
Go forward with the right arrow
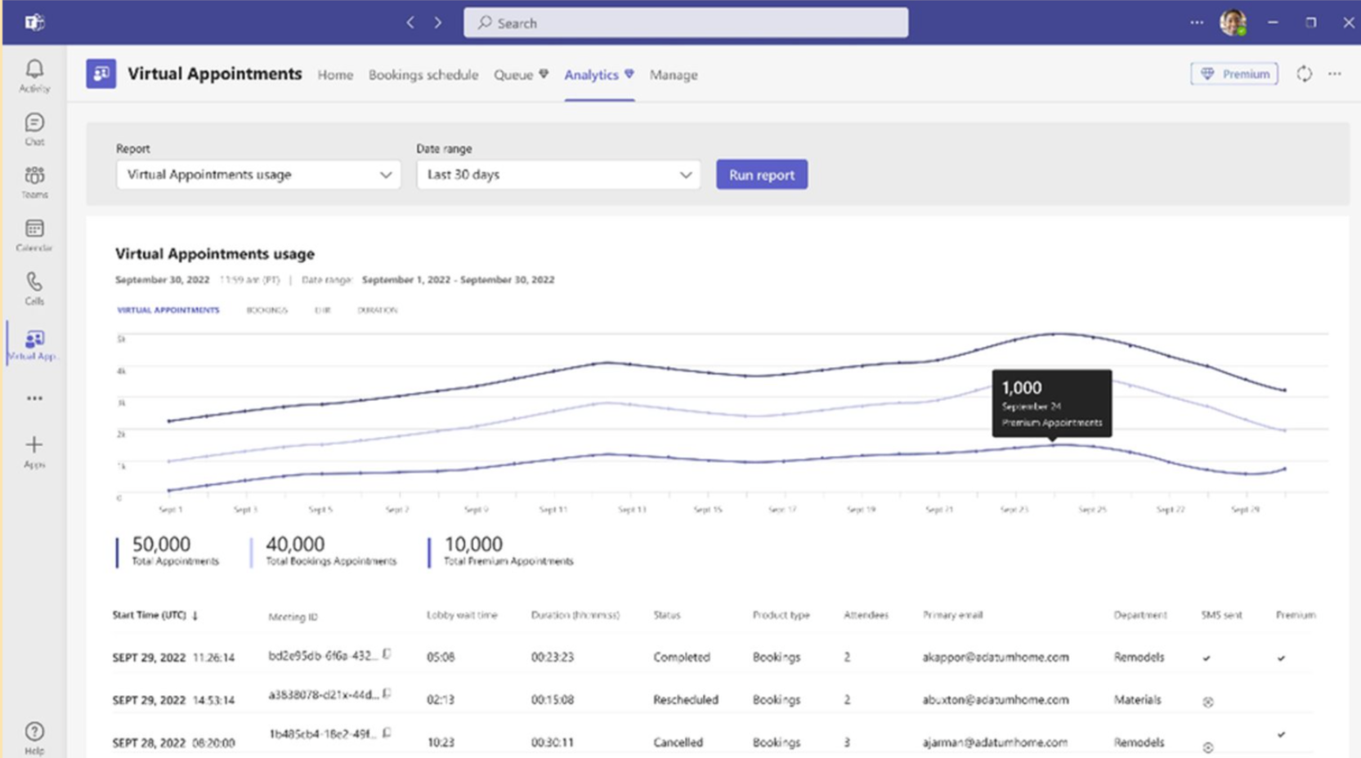click(438, 23)
